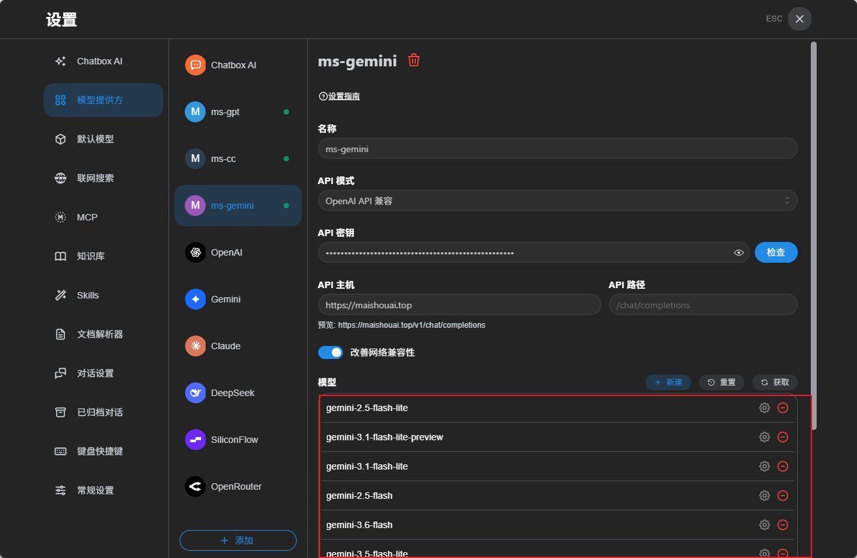857x558 pixels.
Task: Go to 默认模型 settings
Action: pos(103,139)
